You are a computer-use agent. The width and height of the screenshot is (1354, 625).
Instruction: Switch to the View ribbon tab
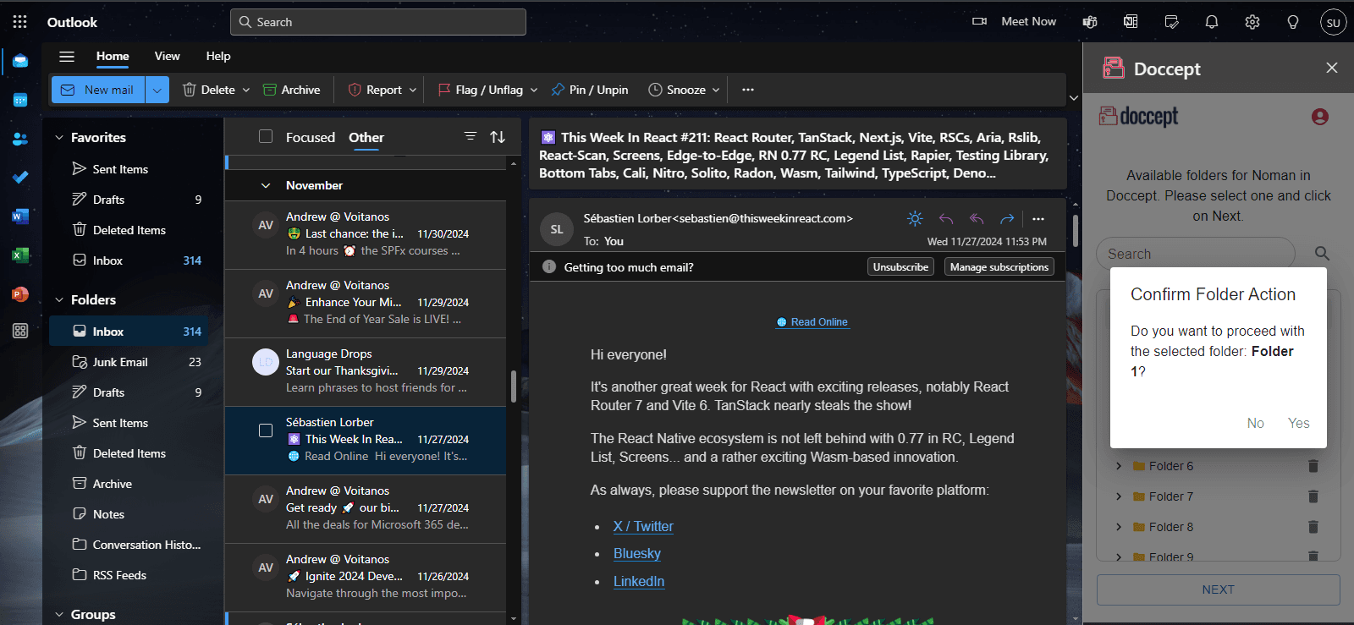pyautogui.click(x=167, y=56)
